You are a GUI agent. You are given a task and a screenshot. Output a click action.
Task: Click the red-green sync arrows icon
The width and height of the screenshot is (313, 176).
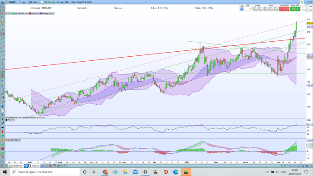tap(302, 2)
